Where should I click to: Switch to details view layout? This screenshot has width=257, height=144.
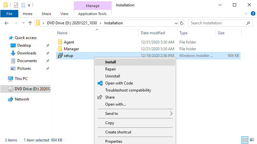[x=245, y=140]
